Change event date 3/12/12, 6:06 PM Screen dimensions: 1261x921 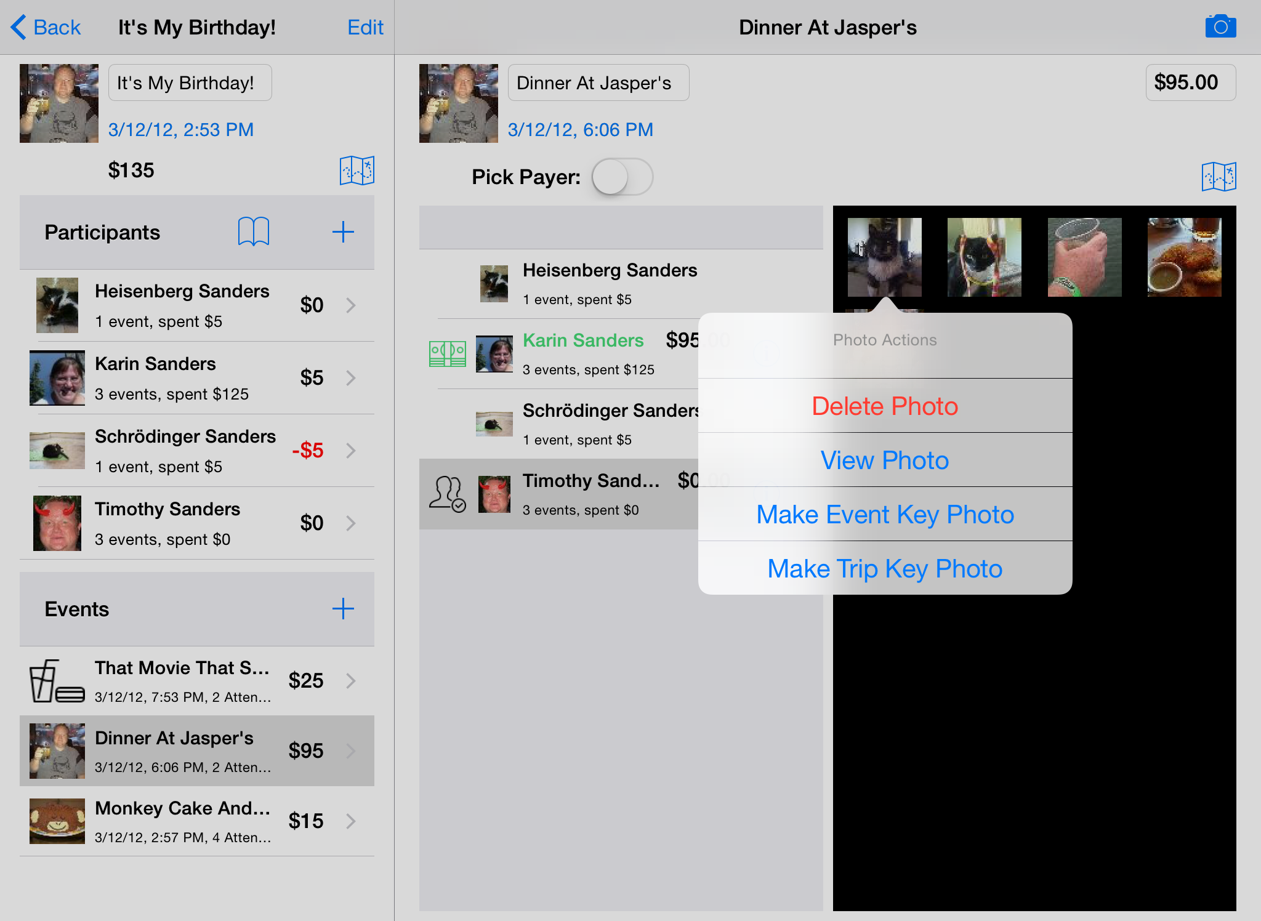coord(580,130)
